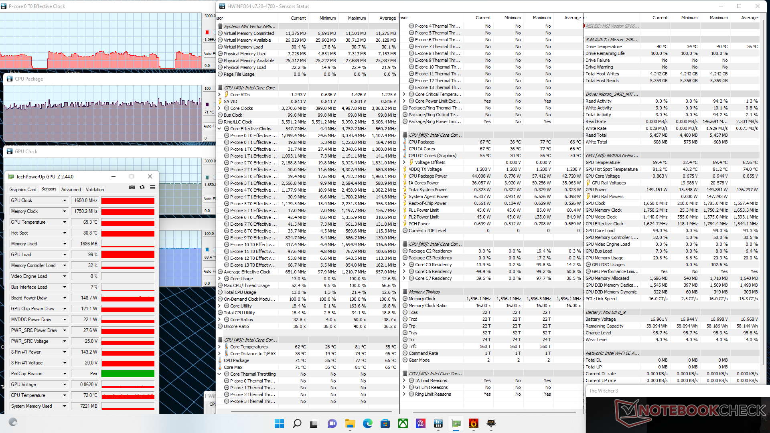Launch the Xbox app from the taskbar

(403, 423)
